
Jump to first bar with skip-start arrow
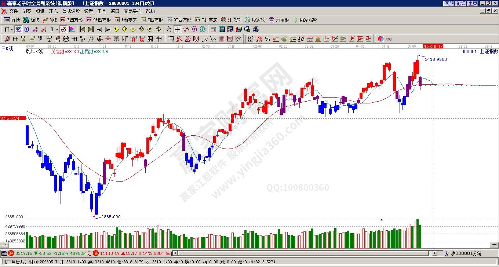pyautogui.click(x=82, y=29)
